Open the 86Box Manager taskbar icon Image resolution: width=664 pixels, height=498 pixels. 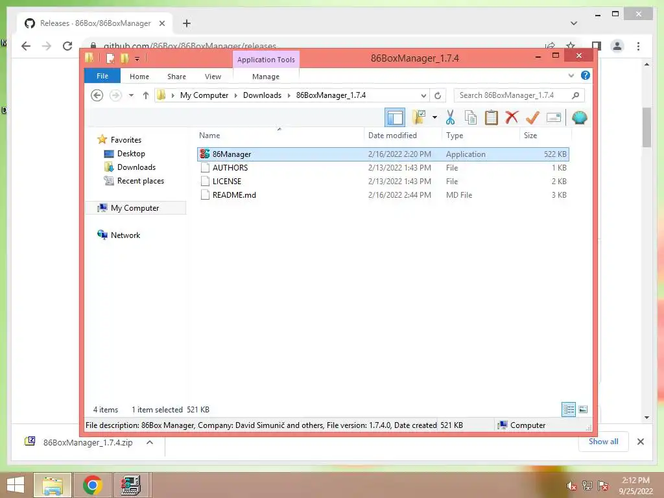tap(131, 485)
